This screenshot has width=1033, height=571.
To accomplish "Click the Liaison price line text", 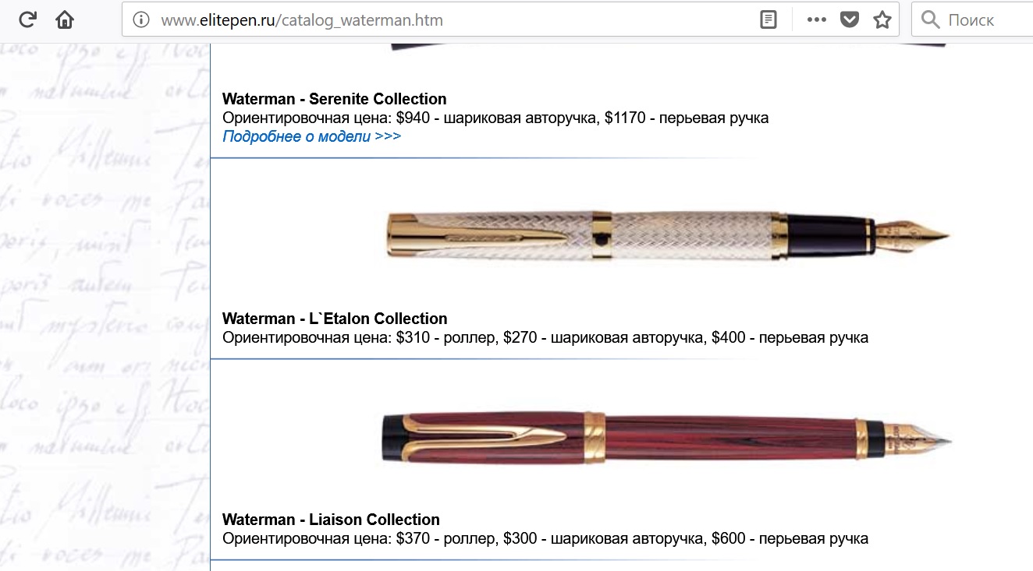I will tap(545, 539).
